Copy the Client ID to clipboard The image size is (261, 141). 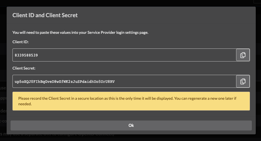tap(243, 55)
